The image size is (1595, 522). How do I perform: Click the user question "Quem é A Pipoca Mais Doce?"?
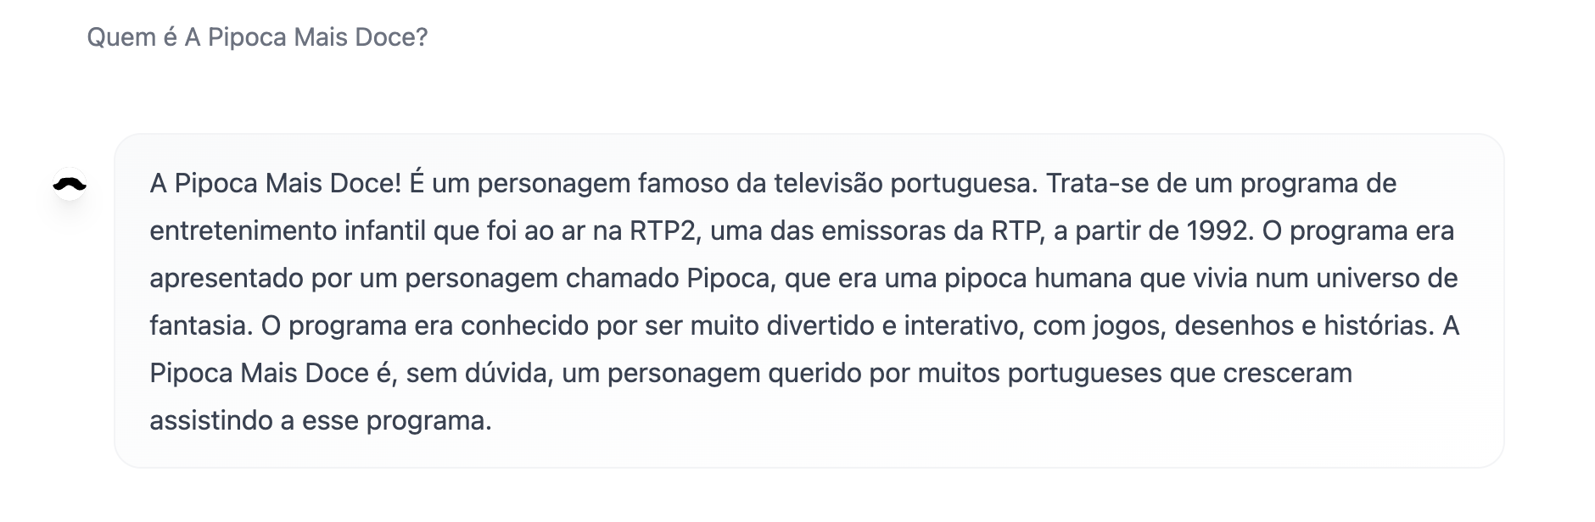point(257,37)
